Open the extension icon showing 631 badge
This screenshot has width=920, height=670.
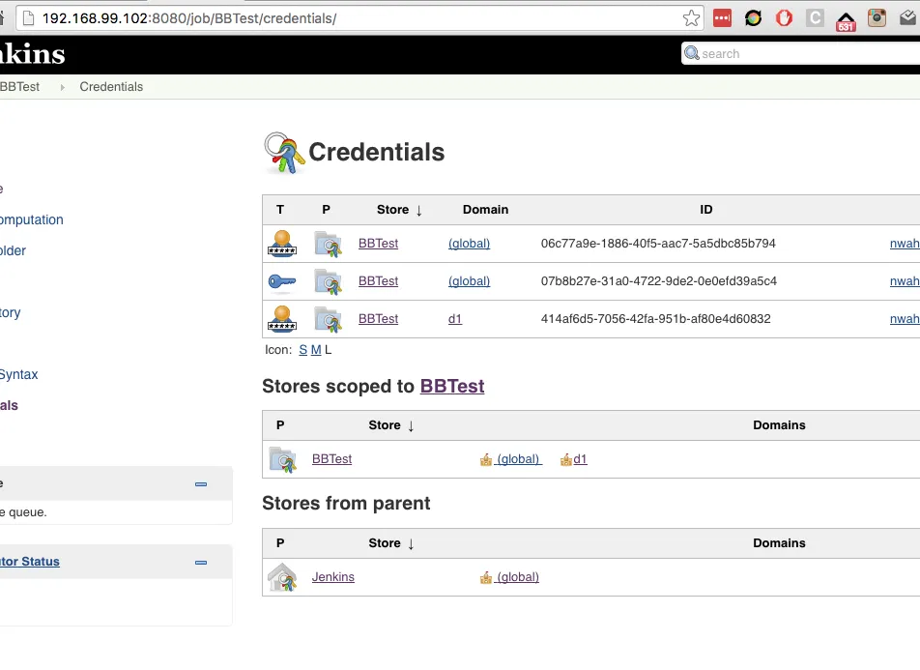846,20
